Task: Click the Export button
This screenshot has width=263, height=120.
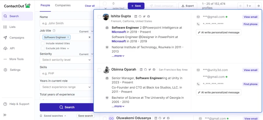Action: pyautogui.click(x=188, y=6)
